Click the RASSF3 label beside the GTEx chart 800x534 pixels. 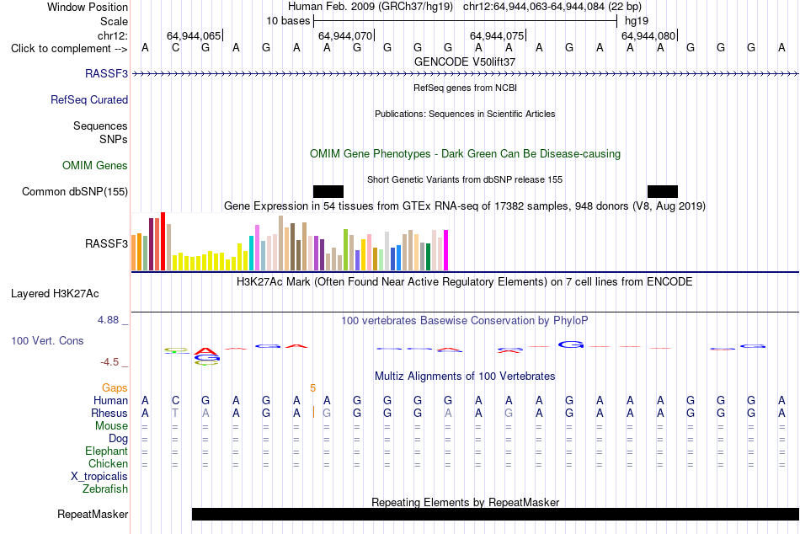pos(106,243)
